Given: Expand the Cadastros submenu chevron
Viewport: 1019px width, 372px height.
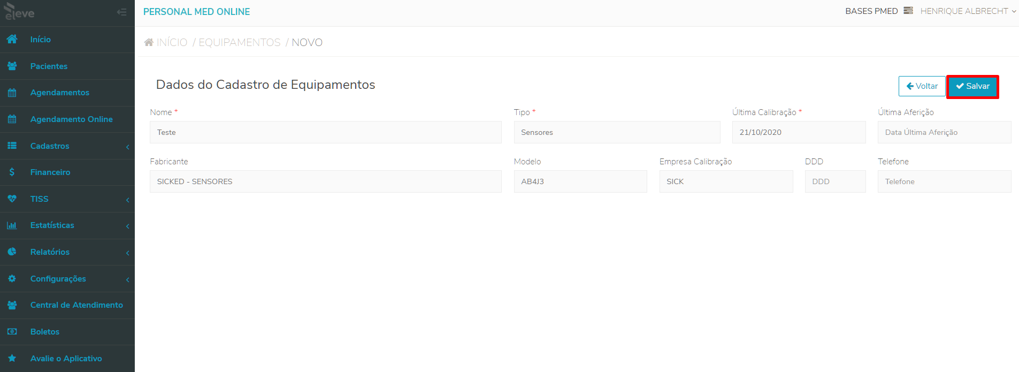Looking at the screenshot, I should 128,147.
